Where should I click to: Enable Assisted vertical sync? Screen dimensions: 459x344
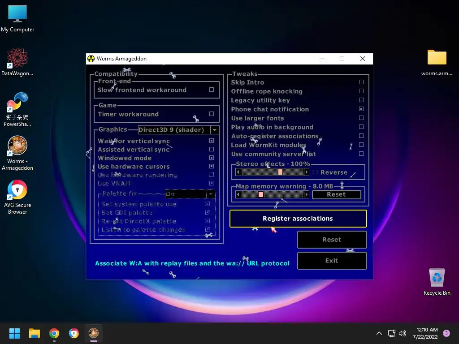coord(212,149)
